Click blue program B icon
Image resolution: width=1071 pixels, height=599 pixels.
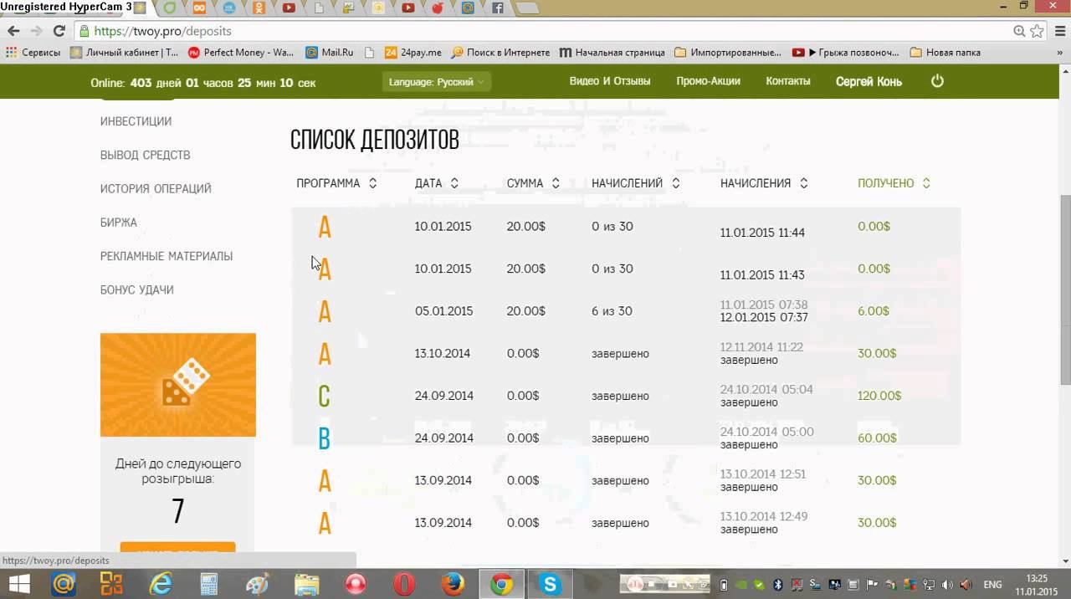click(324, 438)
